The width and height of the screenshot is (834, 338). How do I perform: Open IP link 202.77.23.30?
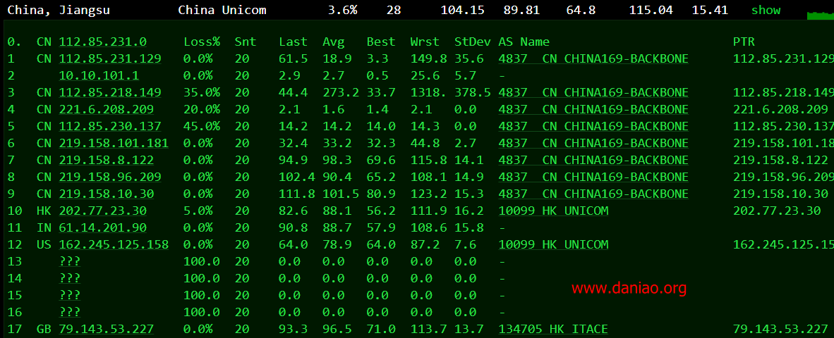click(102, 211)
